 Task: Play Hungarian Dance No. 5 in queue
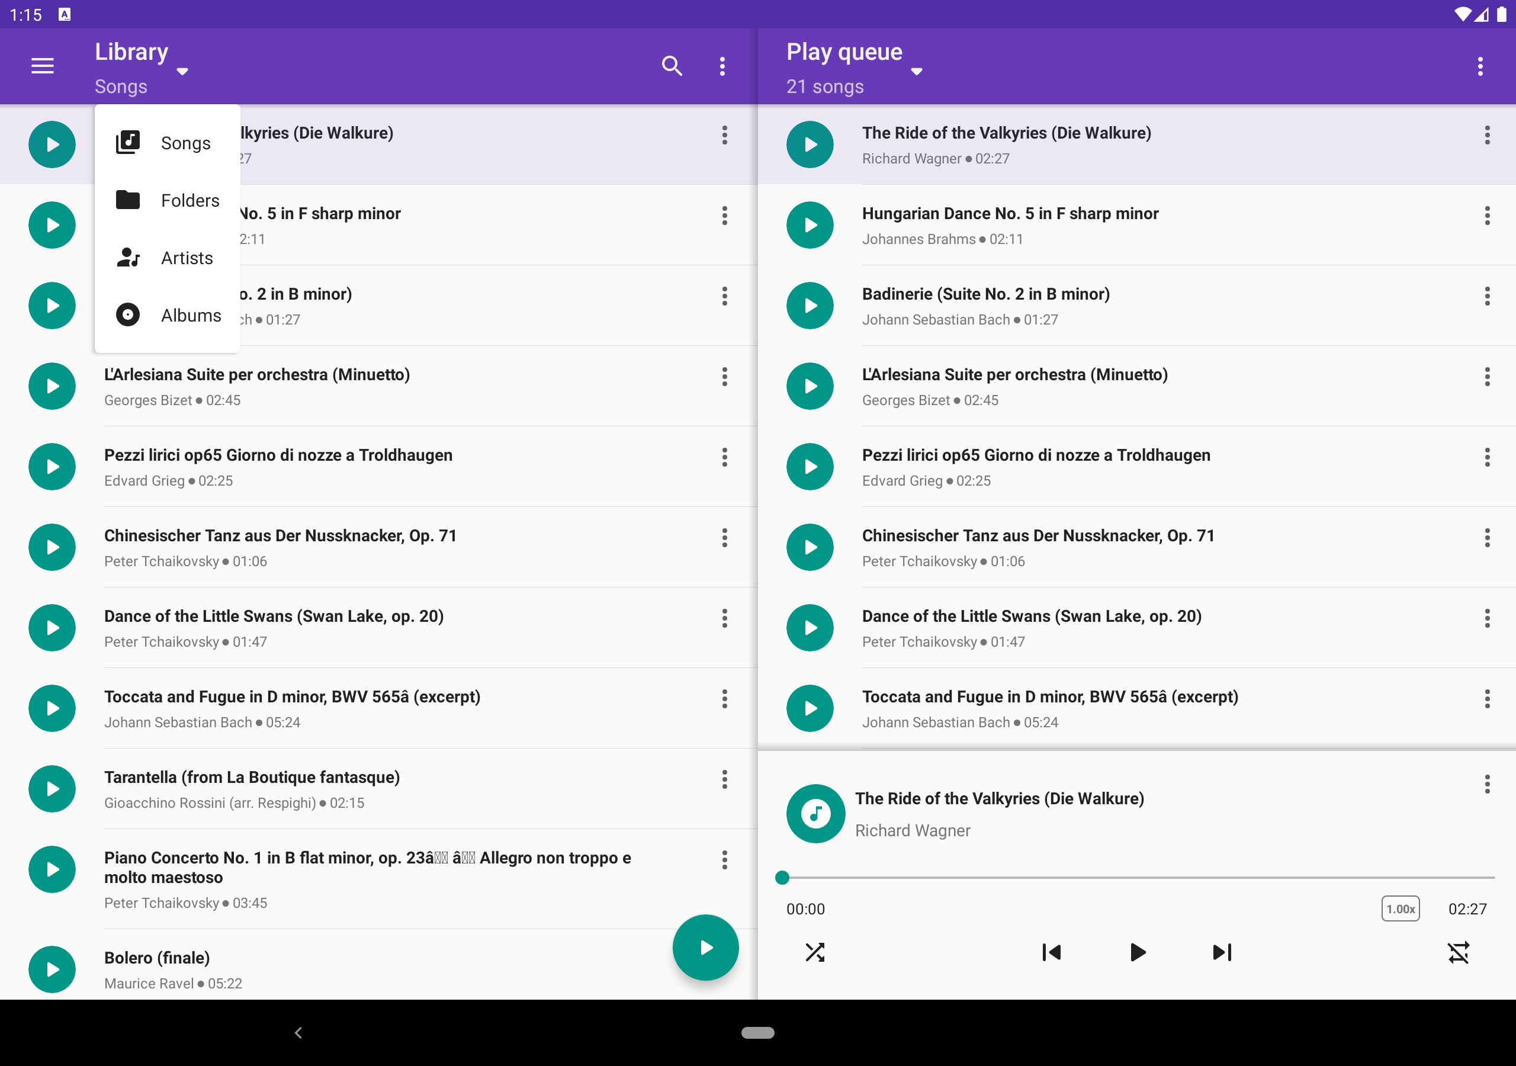pyautogui.click(x=810, y=225)
